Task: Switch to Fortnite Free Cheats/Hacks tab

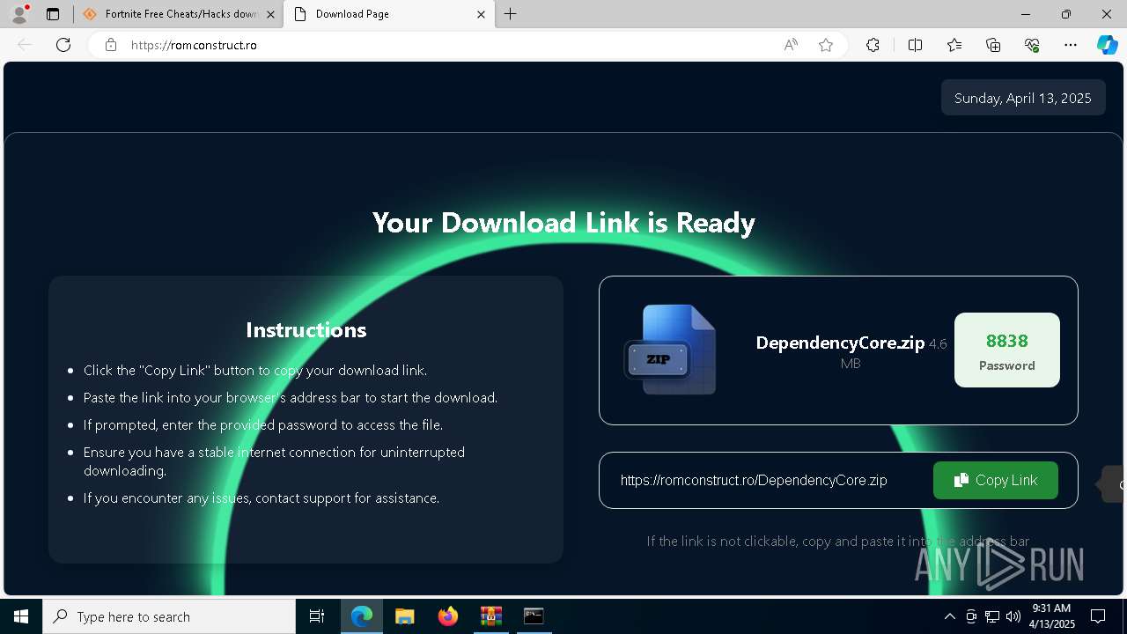Action: pos(176,14)
